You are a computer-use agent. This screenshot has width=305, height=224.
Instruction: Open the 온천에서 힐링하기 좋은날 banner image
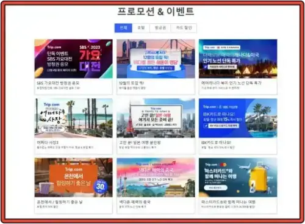pos(73,178)
